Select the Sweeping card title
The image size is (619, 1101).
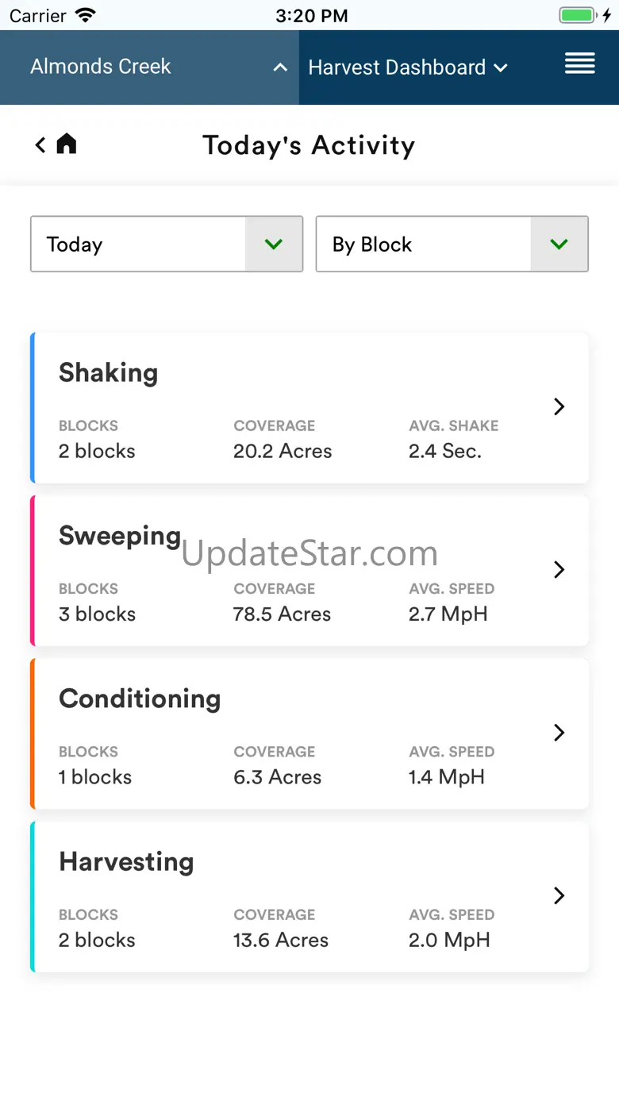120,536
